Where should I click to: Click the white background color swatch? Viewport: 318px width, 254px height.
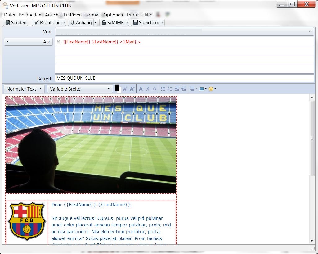[x=120, y=91]
